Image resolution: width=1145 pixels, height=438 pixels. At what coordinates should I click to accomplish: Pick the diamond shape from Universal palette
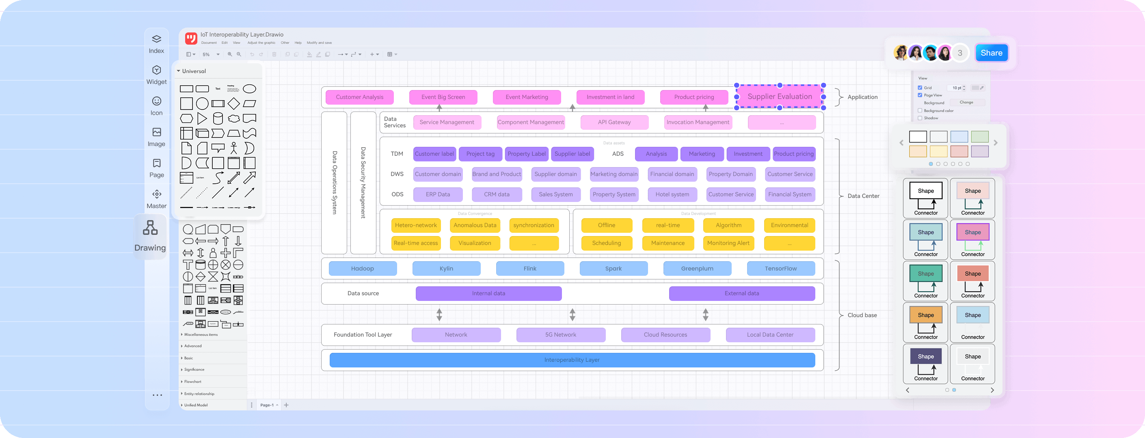(234, 104)
